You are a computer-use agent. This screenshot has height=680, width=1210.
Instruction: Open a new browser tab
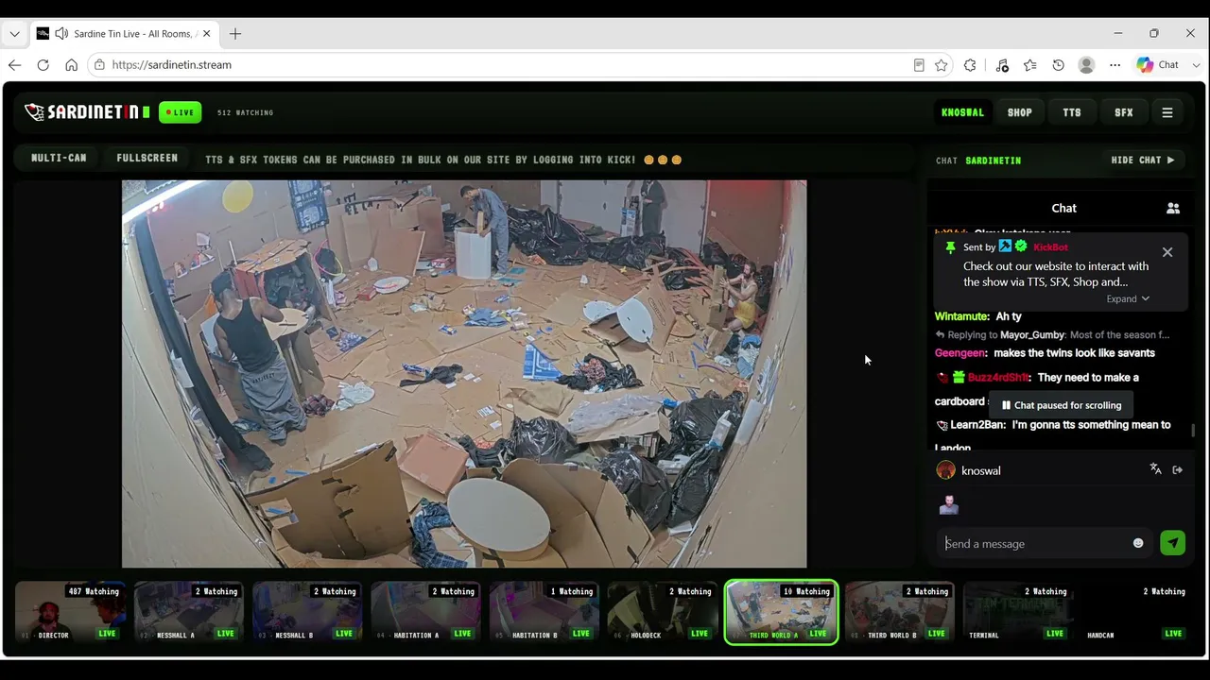tap(235, 34)
